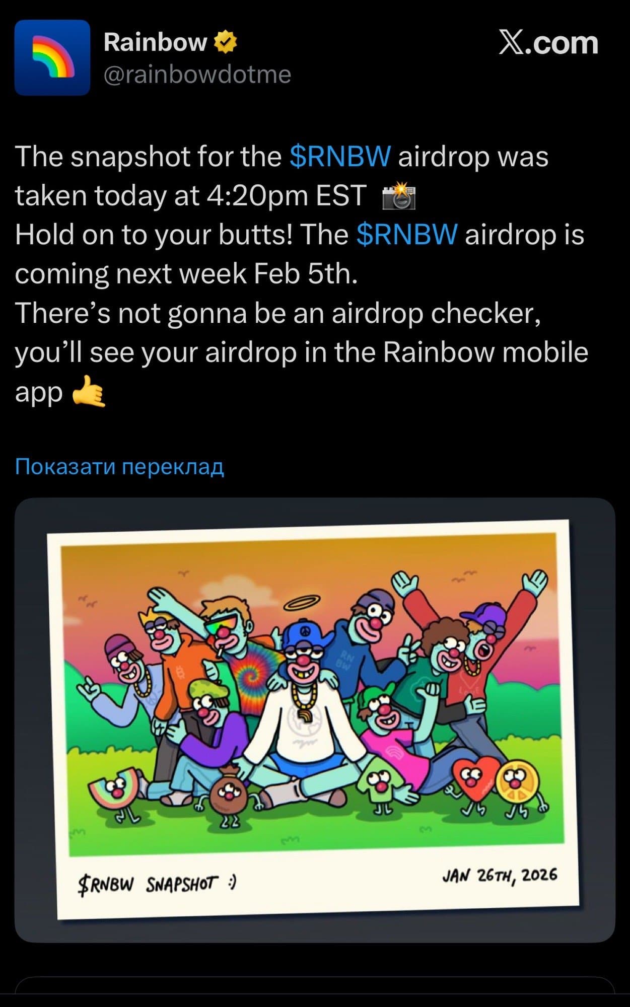Click the X.com watermark
Screen dimensions: 630x1007
(548, 43)
